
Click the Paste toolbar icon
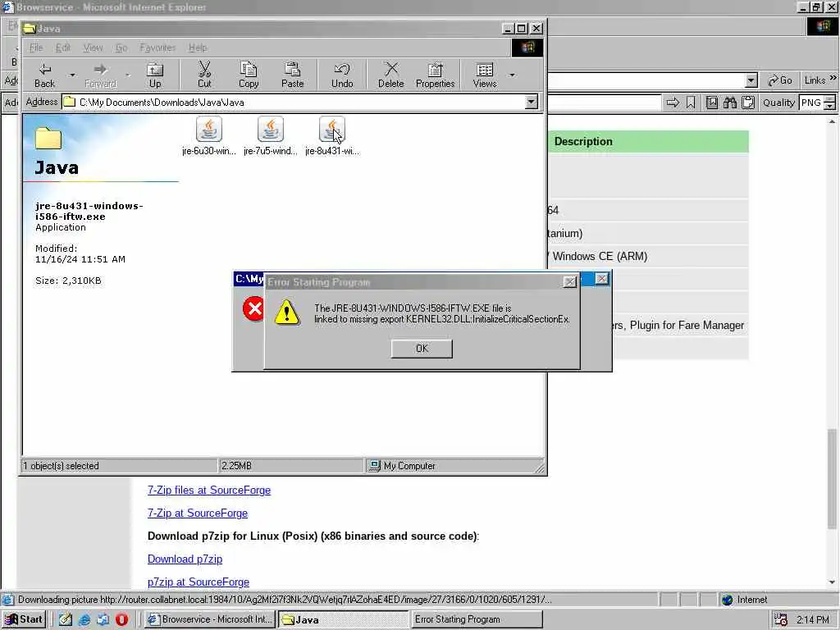293,75
